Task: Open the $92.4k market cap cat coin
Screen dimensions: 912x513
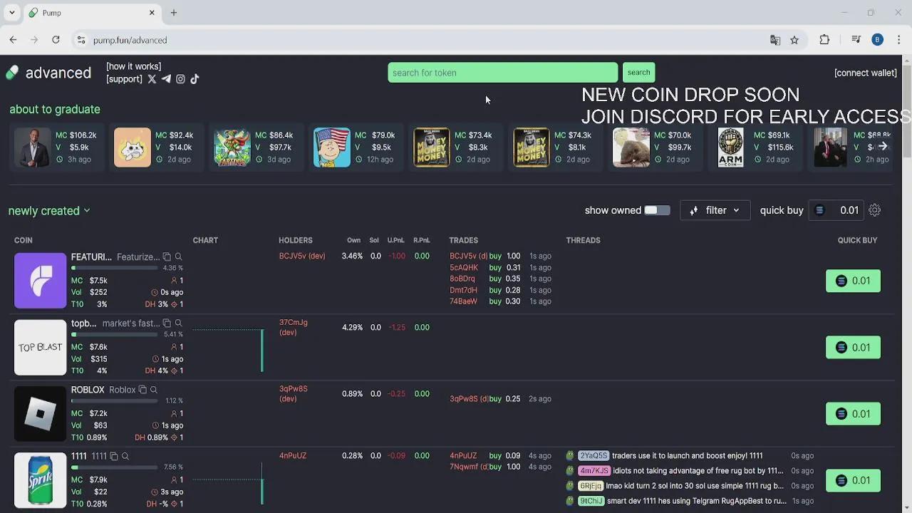Action: (157, 147)
